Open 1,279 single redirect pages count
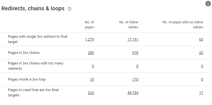 point(90,39)
